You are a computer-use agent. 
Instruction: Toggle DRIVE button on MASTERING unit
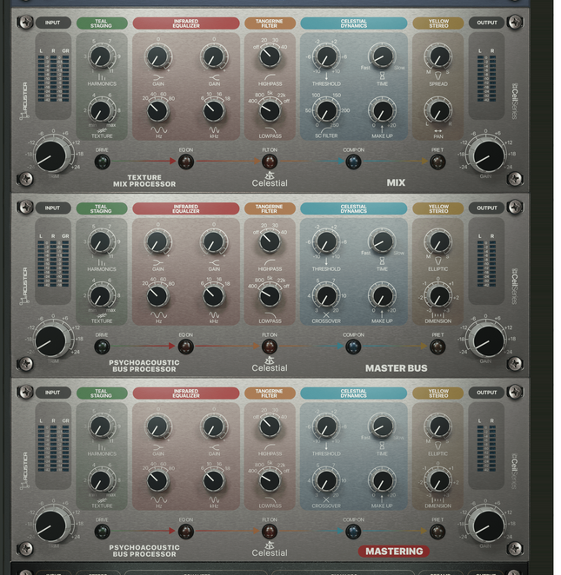pyautogui.click(x=103, y=532)
